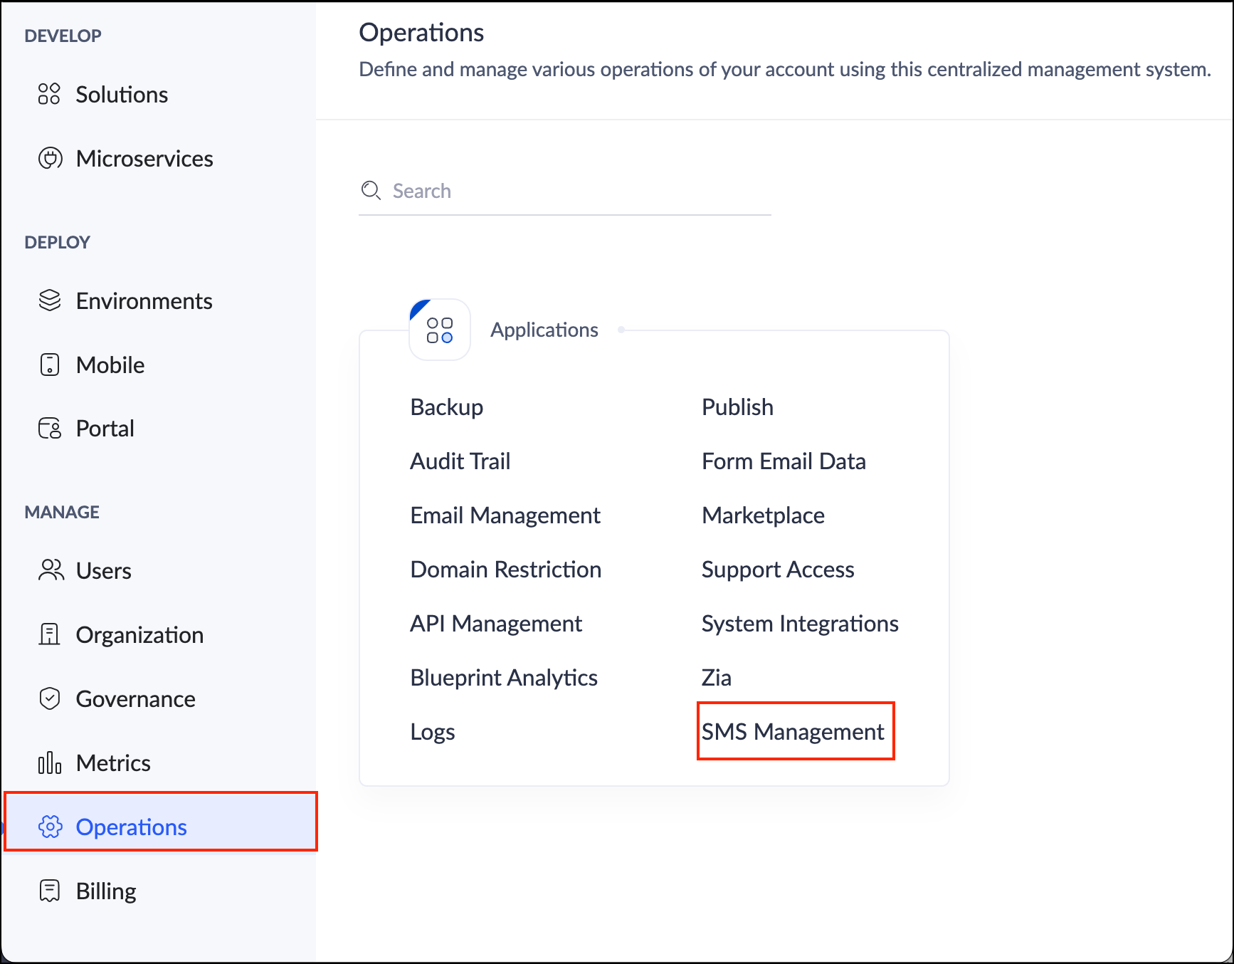
Task: Click the Mobile phone icon
Action: (50, 365)
